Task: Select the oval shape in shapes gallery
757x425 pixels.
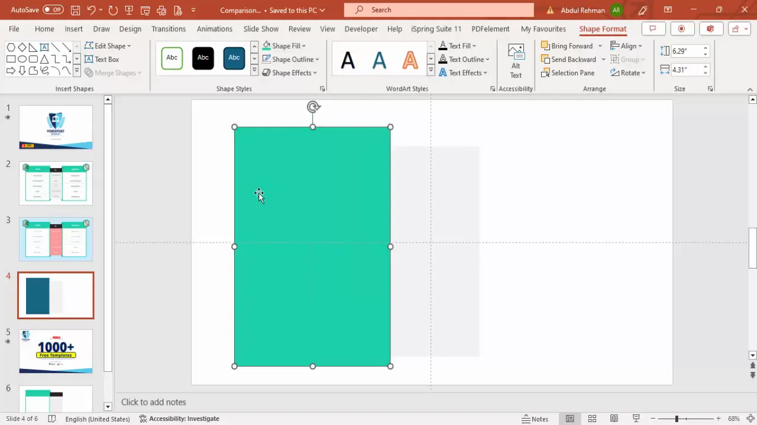Action: point(22,59)
